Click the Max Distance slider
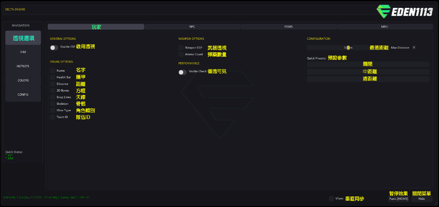 348,48
